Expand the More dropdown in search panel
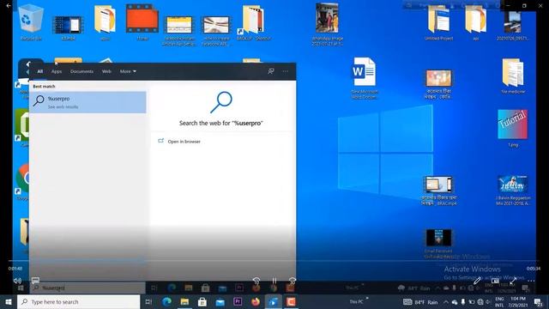Image resolution: width=549 pixels, height=309 pixels. [x=128, y=71]
